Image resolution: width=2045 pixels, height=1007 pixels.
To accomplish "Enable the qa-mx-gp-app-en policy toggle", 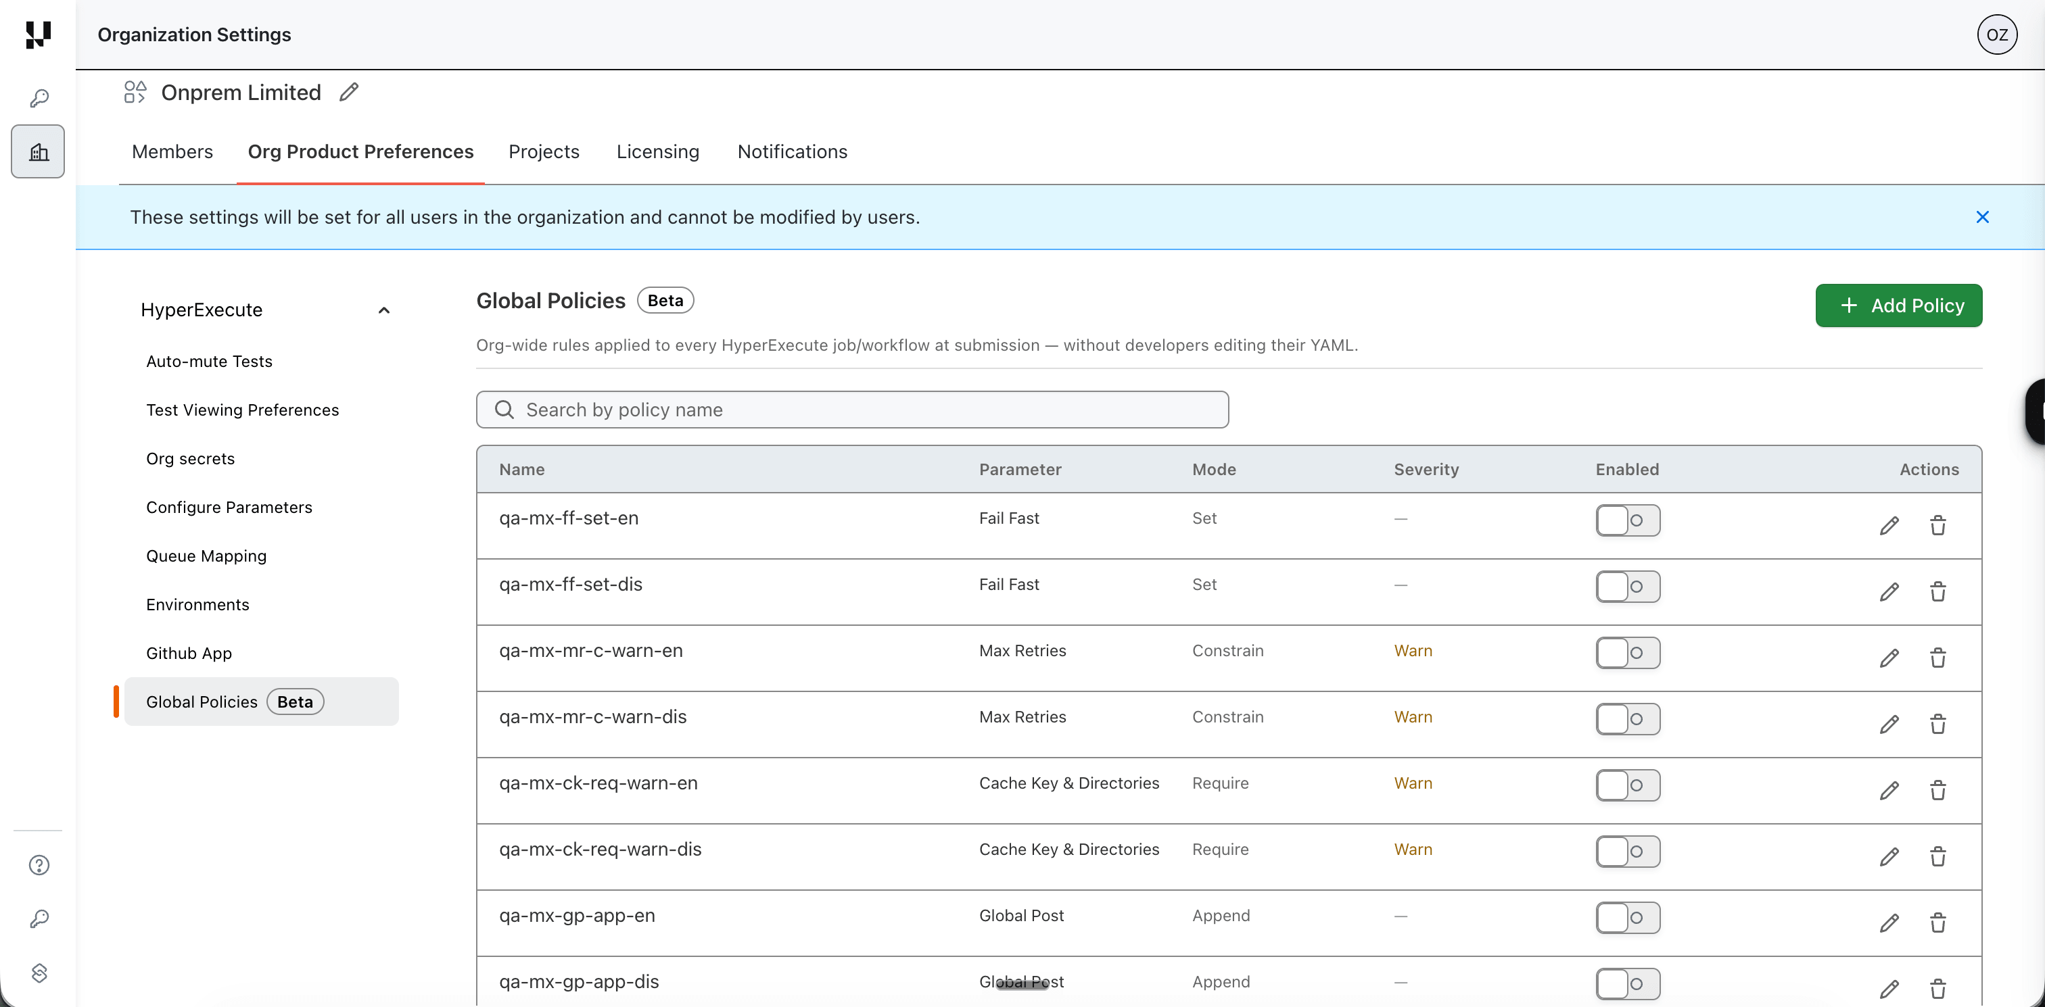I will coord(1628,918).
